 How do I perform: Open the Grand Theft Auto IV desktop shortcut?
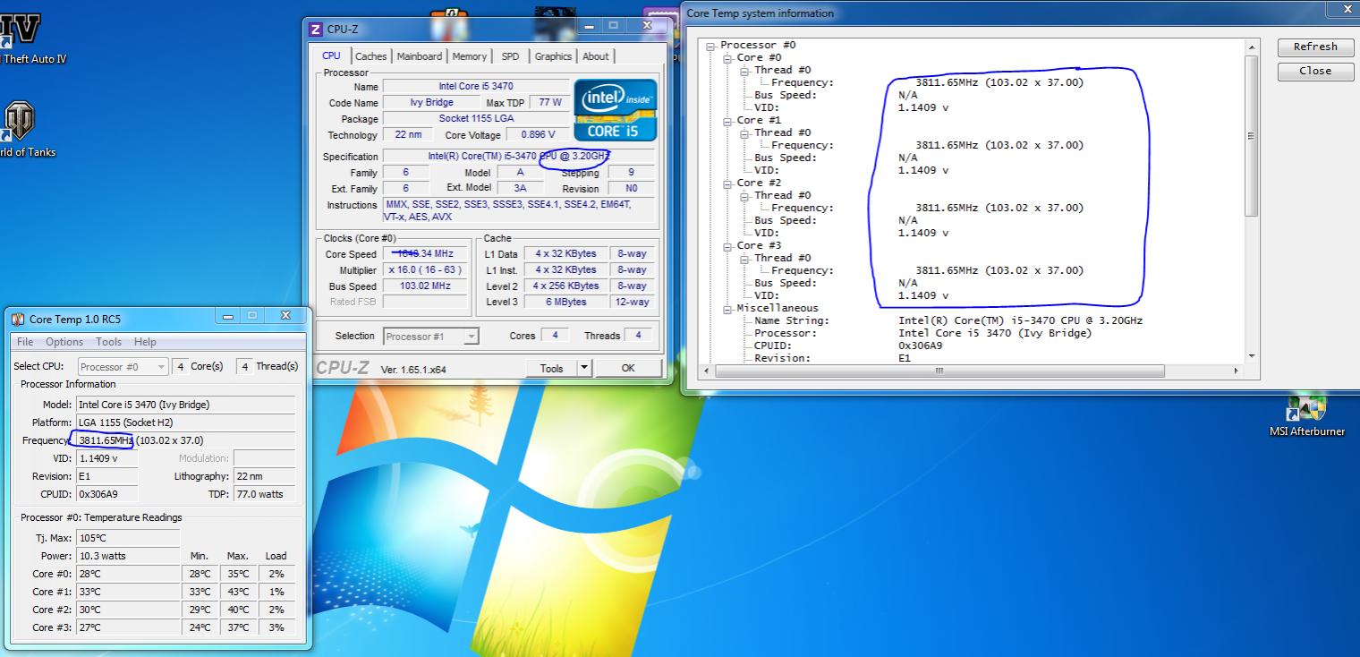pos(20,38)
